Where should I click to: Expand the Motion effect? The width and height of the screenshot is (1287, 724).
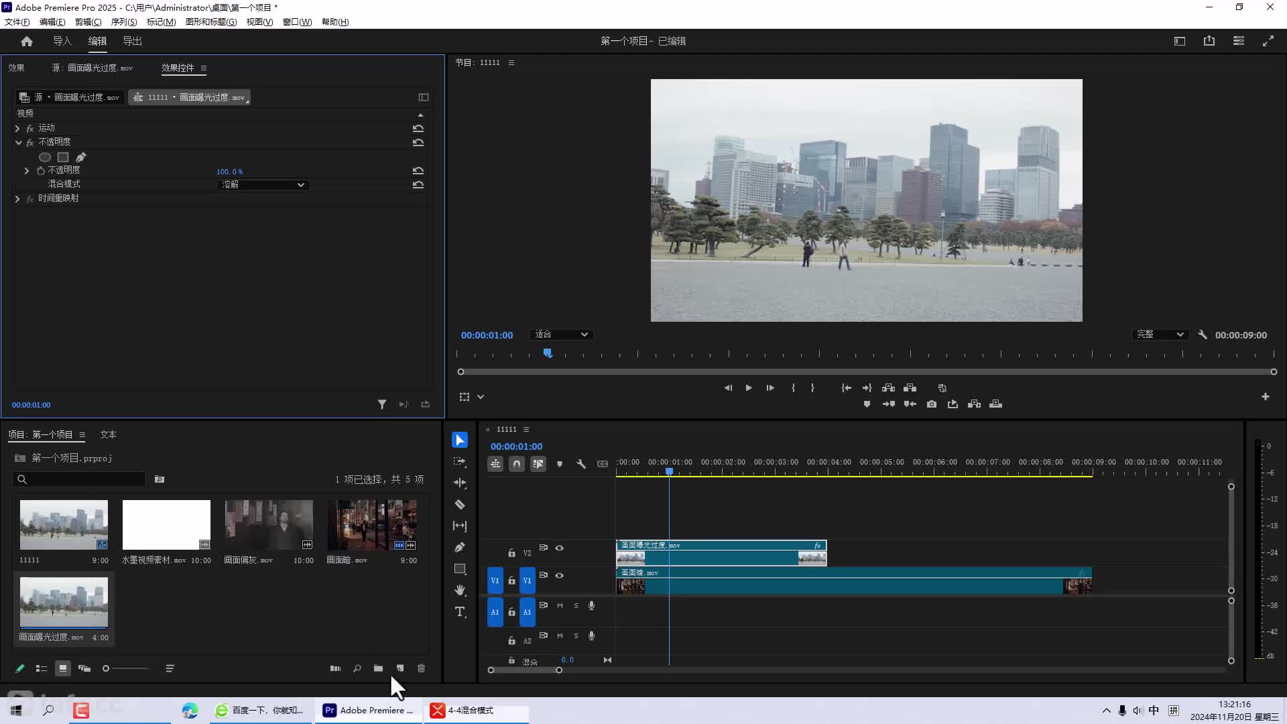pos(17,128)
